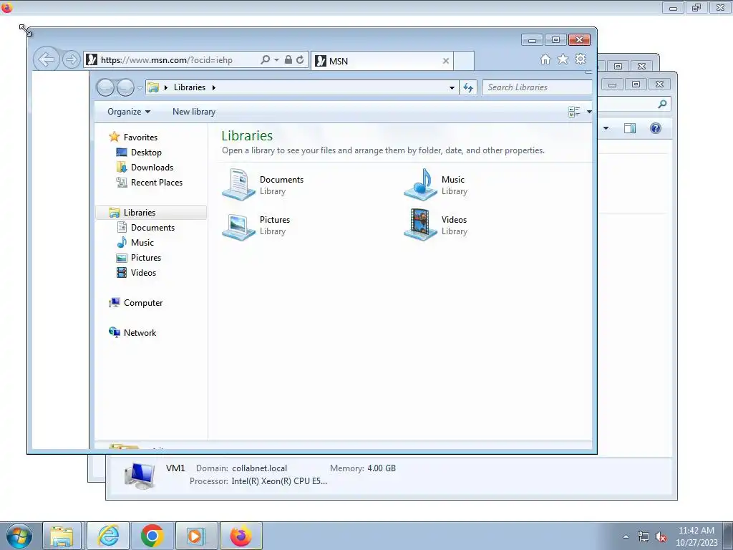Open Google Chrome from taskbar
The image size is (733, 550).
pos(152,536)
